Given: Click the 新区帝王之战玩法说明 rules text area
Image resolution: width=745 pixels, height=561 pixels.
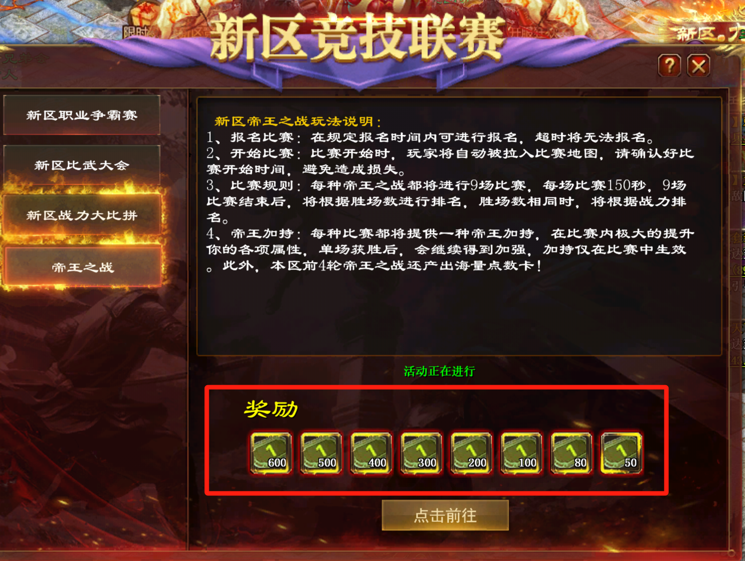Looking at the screenshot, I should tap(459, 226).
